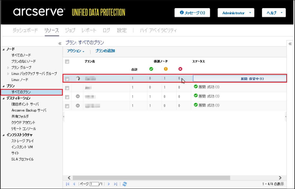
Task: Expand the プラン グループ tree node
Action: [x=8, y=67]
